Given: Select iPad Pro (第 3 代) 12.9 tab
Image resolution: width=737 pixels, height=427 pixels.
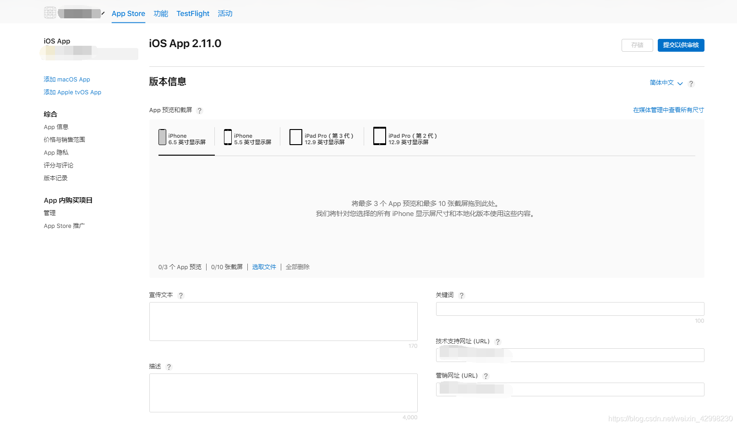Looking at the screenshot, I should [x=322, y=139].
